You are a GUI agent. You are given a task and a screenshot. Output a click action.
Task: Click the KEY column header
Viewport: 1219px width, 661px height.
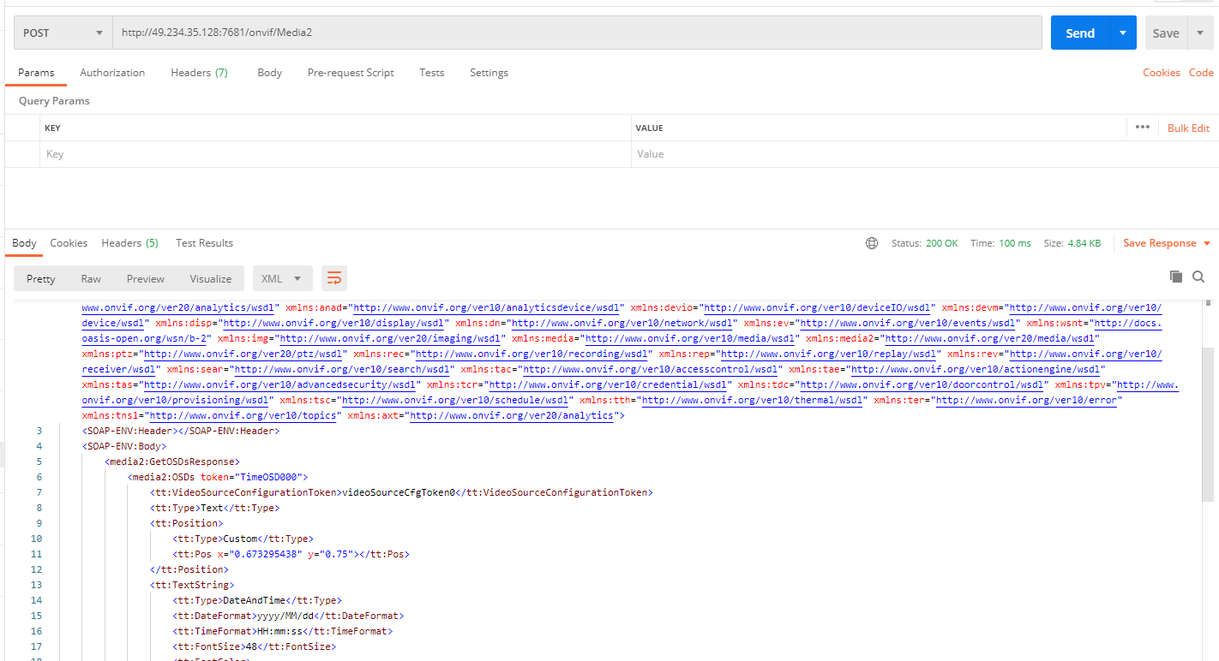(x=52, y=128)
